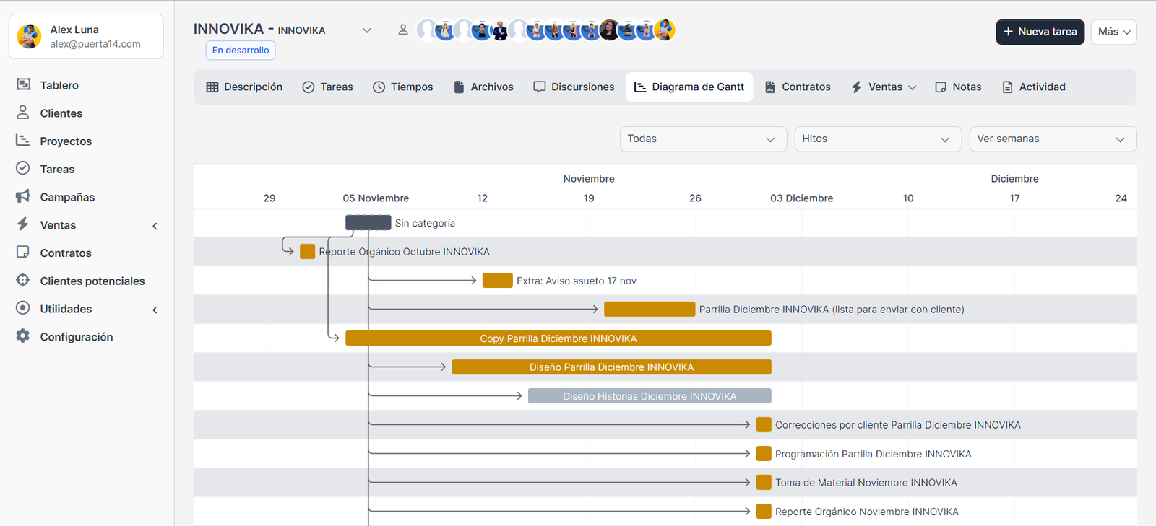Viewport: 1156px width, 526px height.
Task: Click the Proyectos chart icon
Action: point(23,141)
